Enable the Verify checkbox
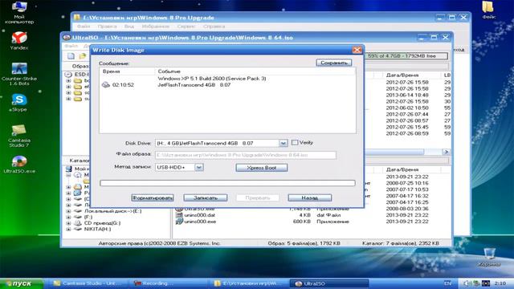 click(x=295, y=143)
